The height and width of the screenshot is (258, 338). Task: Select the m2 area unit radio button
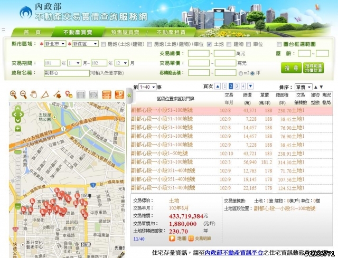point(240,73)
